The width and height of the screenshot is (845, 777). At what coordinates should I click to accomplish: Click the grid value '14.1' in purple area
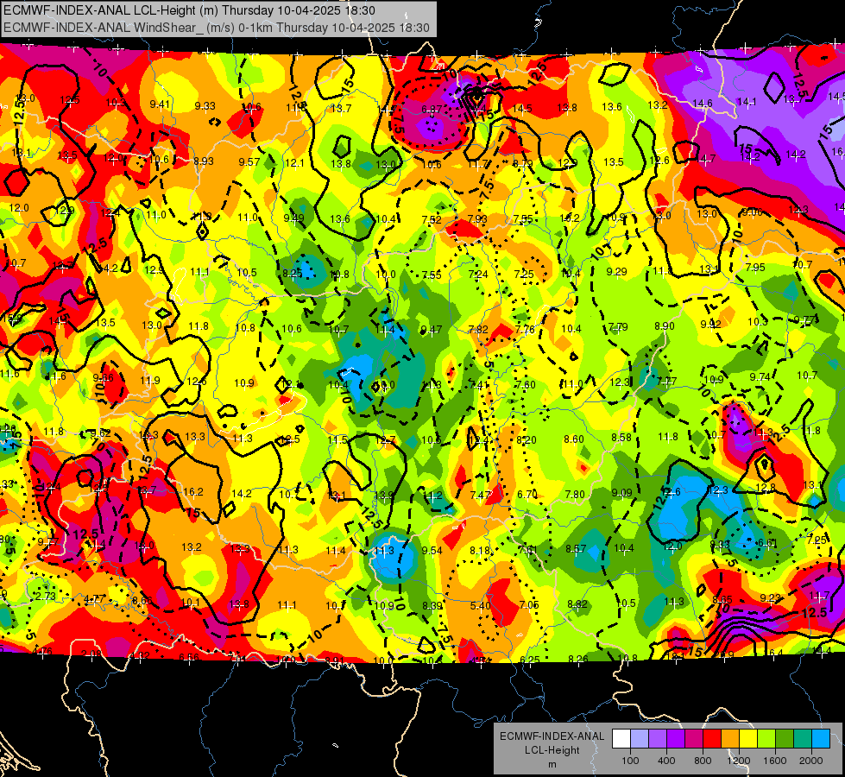[747, 101]
